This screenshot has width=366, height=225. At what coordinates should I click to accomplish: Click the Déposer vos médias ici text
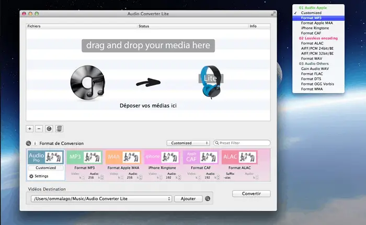(148, 106)
